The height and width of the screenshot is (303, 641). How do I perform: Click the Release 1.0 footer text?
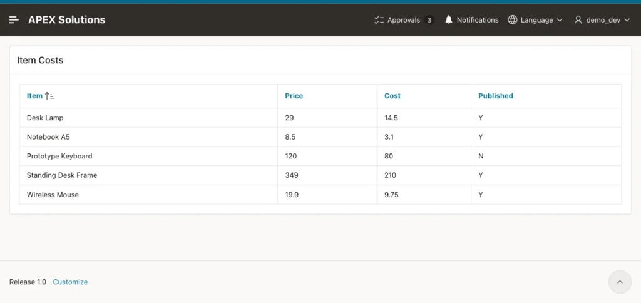coord(28,282)
